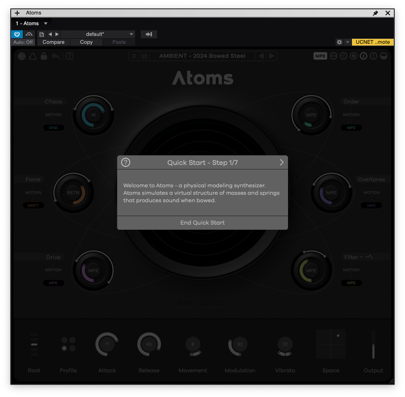Click the Filter knob
405x397 pixels.
click(311, 270)
